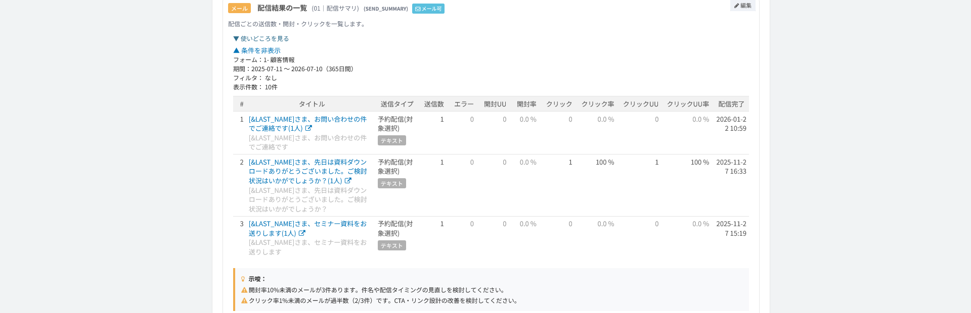Click the クリックUU率 column header

(688, 104)
